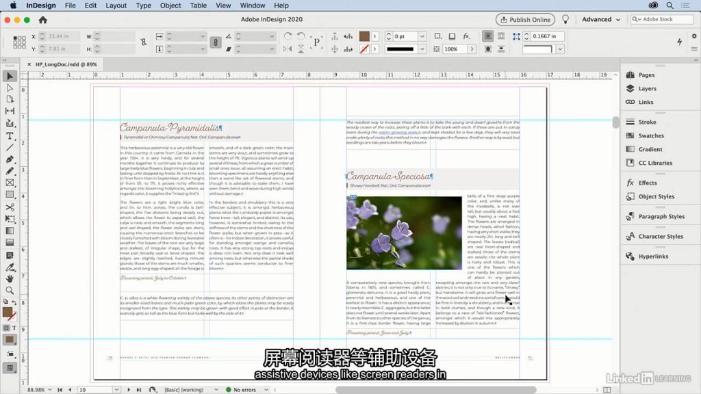This screenshot has width=701, height=394.
Task: Open the Layers panel
Action: (x=647, y=88)
